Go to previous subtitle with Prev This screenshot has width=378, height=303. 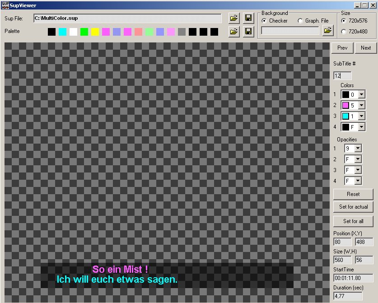coord(342,48)
